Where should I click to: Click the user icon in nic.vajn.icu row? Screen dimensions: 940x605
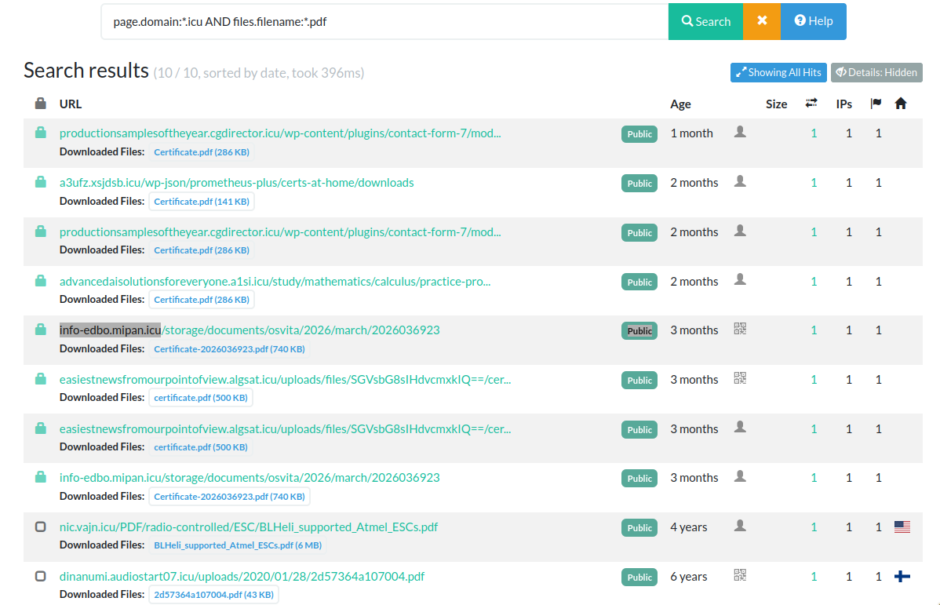[x=741, y=525]
